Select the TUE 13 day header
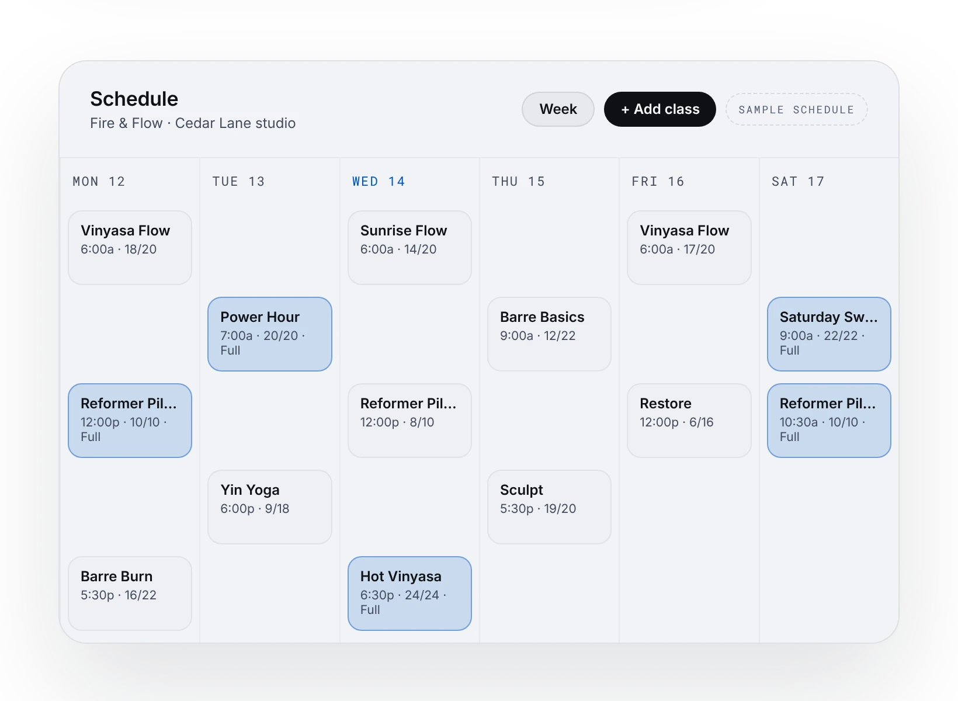The height and width of the screenshot is (701, 958). (x=238, y=182)
